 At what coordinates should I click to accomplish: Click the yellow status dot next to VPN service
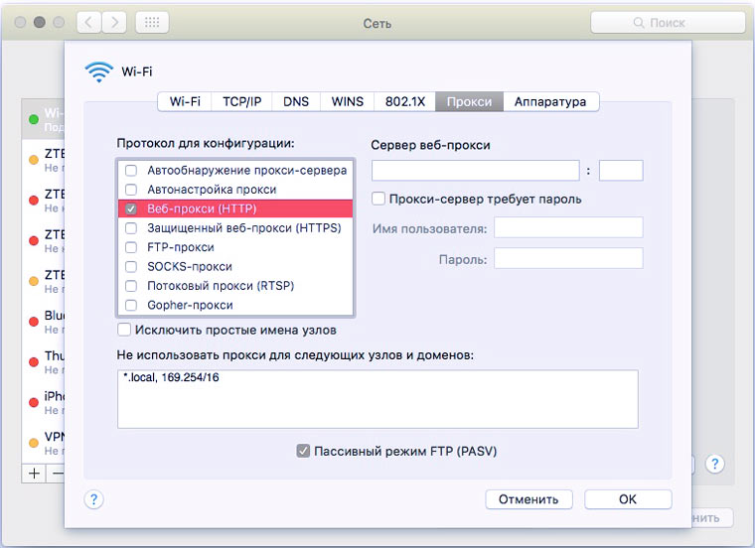tap(34, 443)
